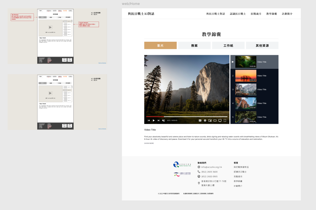
Task: Open 與抗戰英雄對話 footer link
Action: [241, 167]
